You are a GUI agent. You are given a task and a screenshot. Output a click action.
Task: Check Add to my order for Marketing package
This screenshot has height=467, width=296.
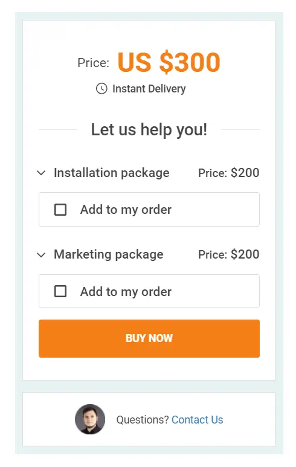point(60,291)
